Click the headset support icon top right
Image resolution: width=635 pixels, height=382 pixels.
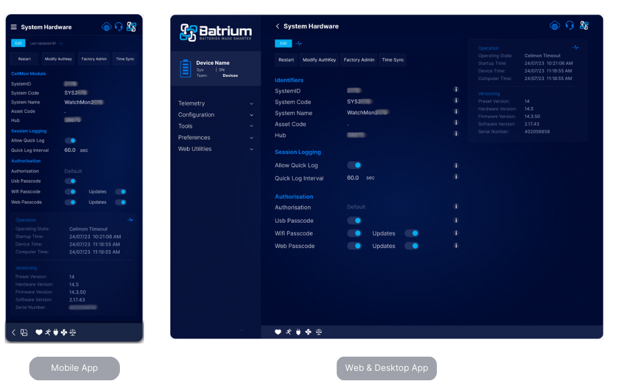click(x=569, y=25)
